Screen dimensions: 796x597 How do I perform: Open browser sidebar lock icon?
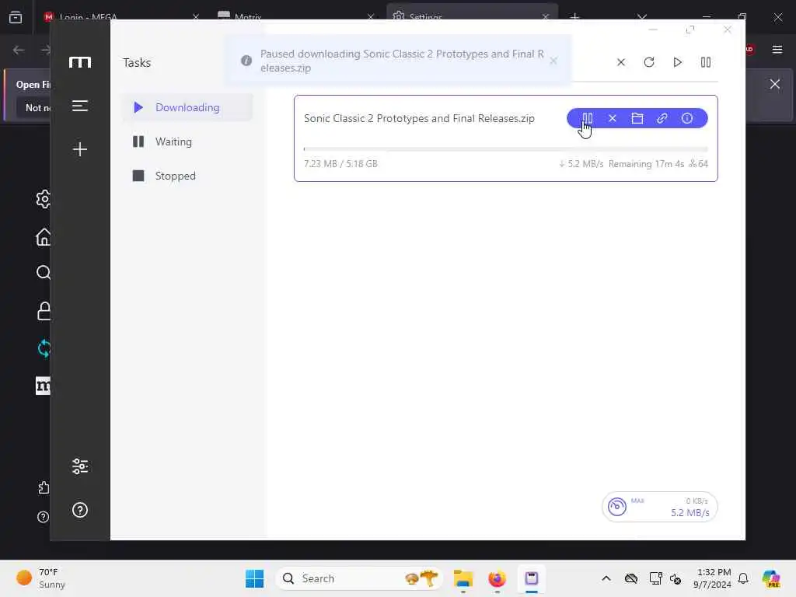pos(44,311)
